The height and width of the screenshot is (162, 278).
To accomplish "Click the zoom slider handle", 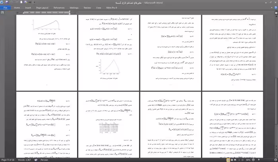I will pyautogui.click(x=259, y=160).
